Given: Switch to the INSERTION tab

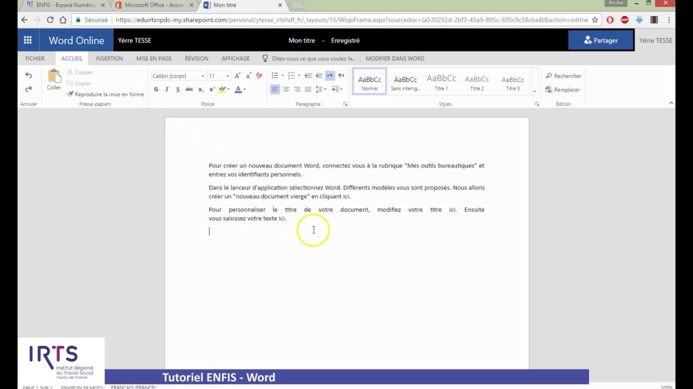Looking at the screenshot, I should (x=109, y=58).
